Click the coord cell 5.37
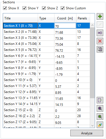 65,86
